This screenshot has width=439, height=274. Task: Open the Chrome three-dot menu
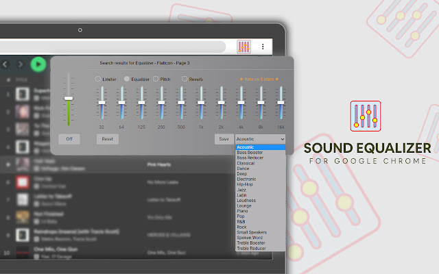point(262,47)
